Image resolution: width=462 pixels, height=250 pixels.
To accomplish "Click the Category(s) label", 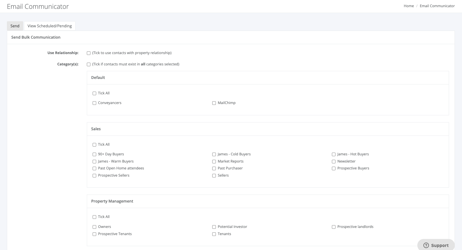I will [x=68, y=64].
